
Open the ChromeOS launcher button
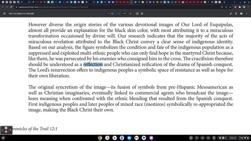(3, 138)
